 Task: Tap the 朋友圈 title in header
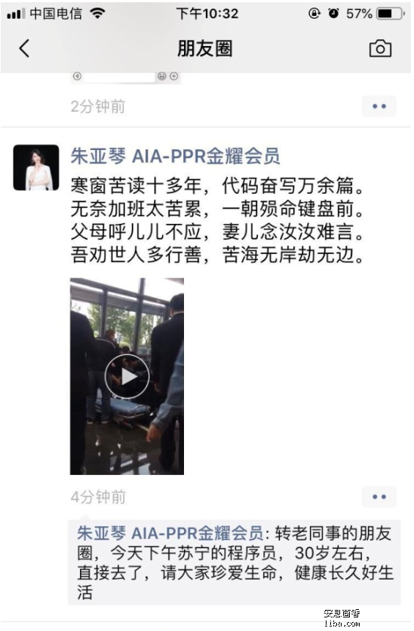[x=205, y=49]
